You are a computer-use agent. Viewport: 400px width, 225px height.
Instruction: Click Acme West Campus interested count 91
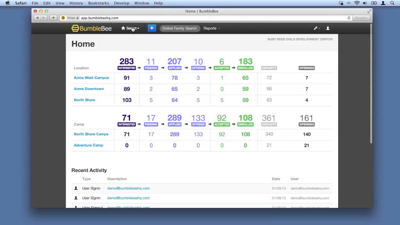click(x=127, y=78)
